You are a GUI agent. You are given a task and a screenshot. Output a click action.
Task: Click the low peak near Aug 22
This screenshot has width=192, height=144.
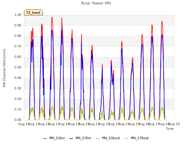pos(102,64)
